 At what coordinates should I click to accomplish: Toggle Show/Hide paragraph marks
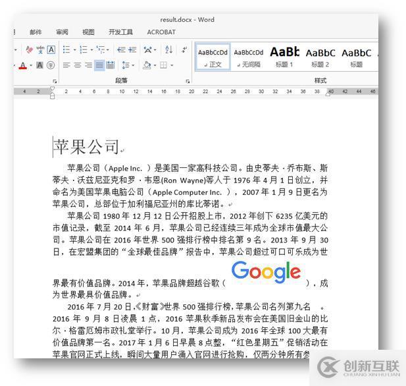184,49
